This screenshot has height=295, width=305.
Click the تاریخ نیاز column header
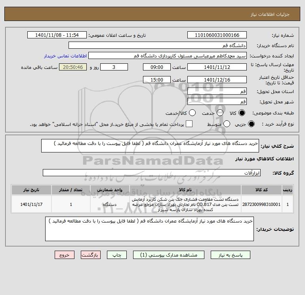[31, 190]
